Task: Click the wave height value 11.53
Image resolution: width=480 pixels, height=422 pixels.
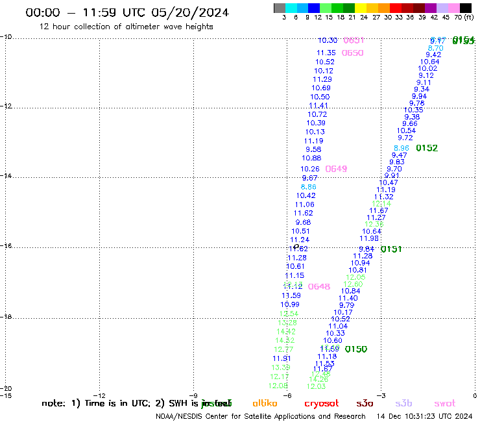Action: point(325,364)
